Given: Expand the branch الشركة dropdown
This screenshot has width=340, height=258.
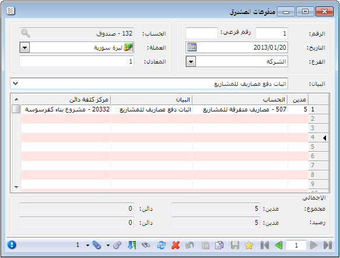Looking at the screenshot, I should coord(191,62).
